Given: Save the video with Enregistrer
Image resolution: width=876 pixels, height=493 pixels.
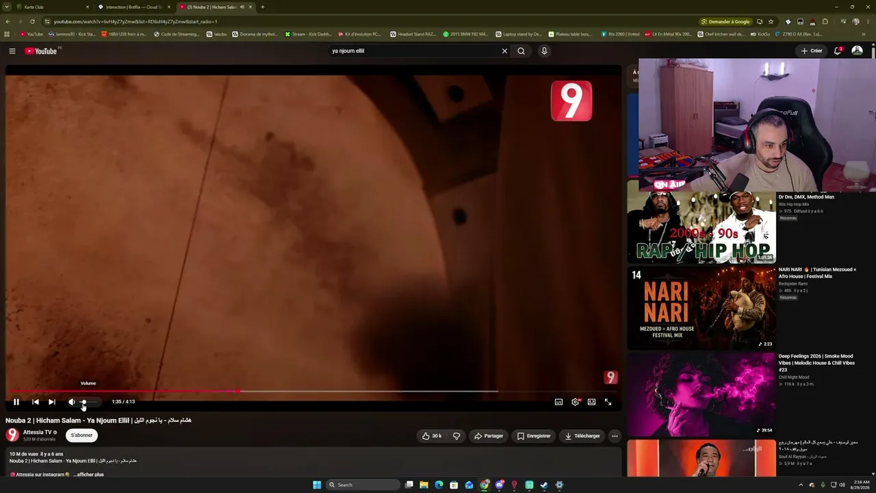Looking at the screenshot, I should 534,435.
